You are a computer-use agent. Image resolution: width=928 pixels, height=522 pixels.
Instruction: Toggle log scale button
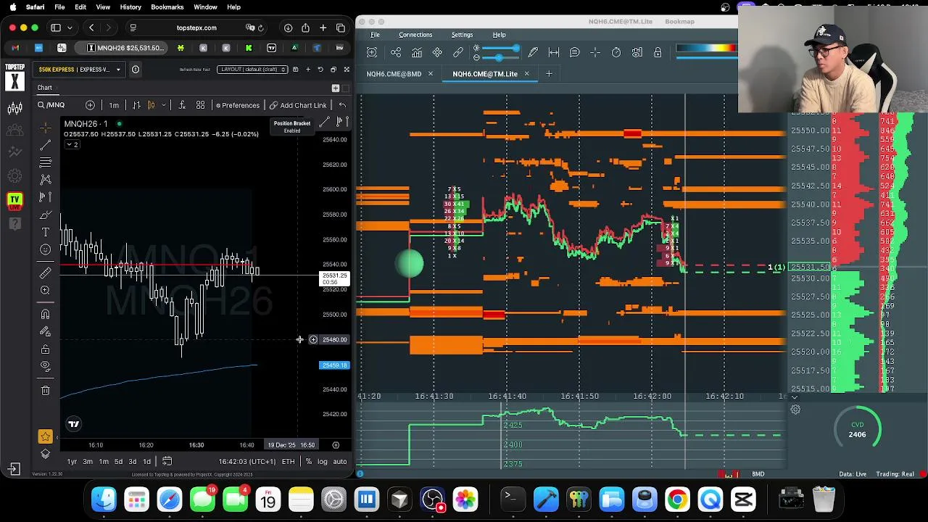pyautogui.click(x=322, y=462)
